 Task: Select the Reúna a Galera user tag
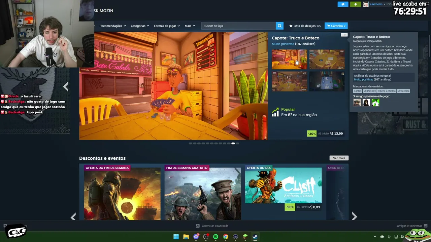pos(387,91)
